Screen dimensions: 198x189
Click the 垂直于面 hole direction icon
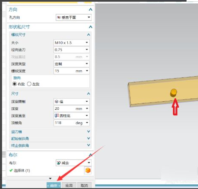point(59,17)
